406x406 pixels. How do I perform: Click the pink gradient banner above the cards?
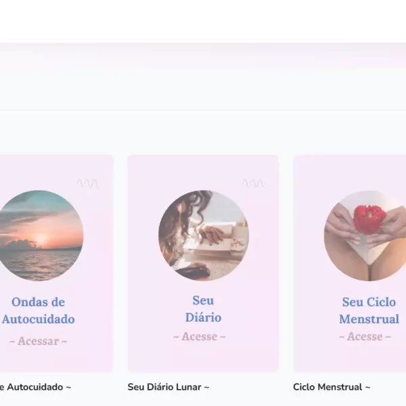click(203, 77)
